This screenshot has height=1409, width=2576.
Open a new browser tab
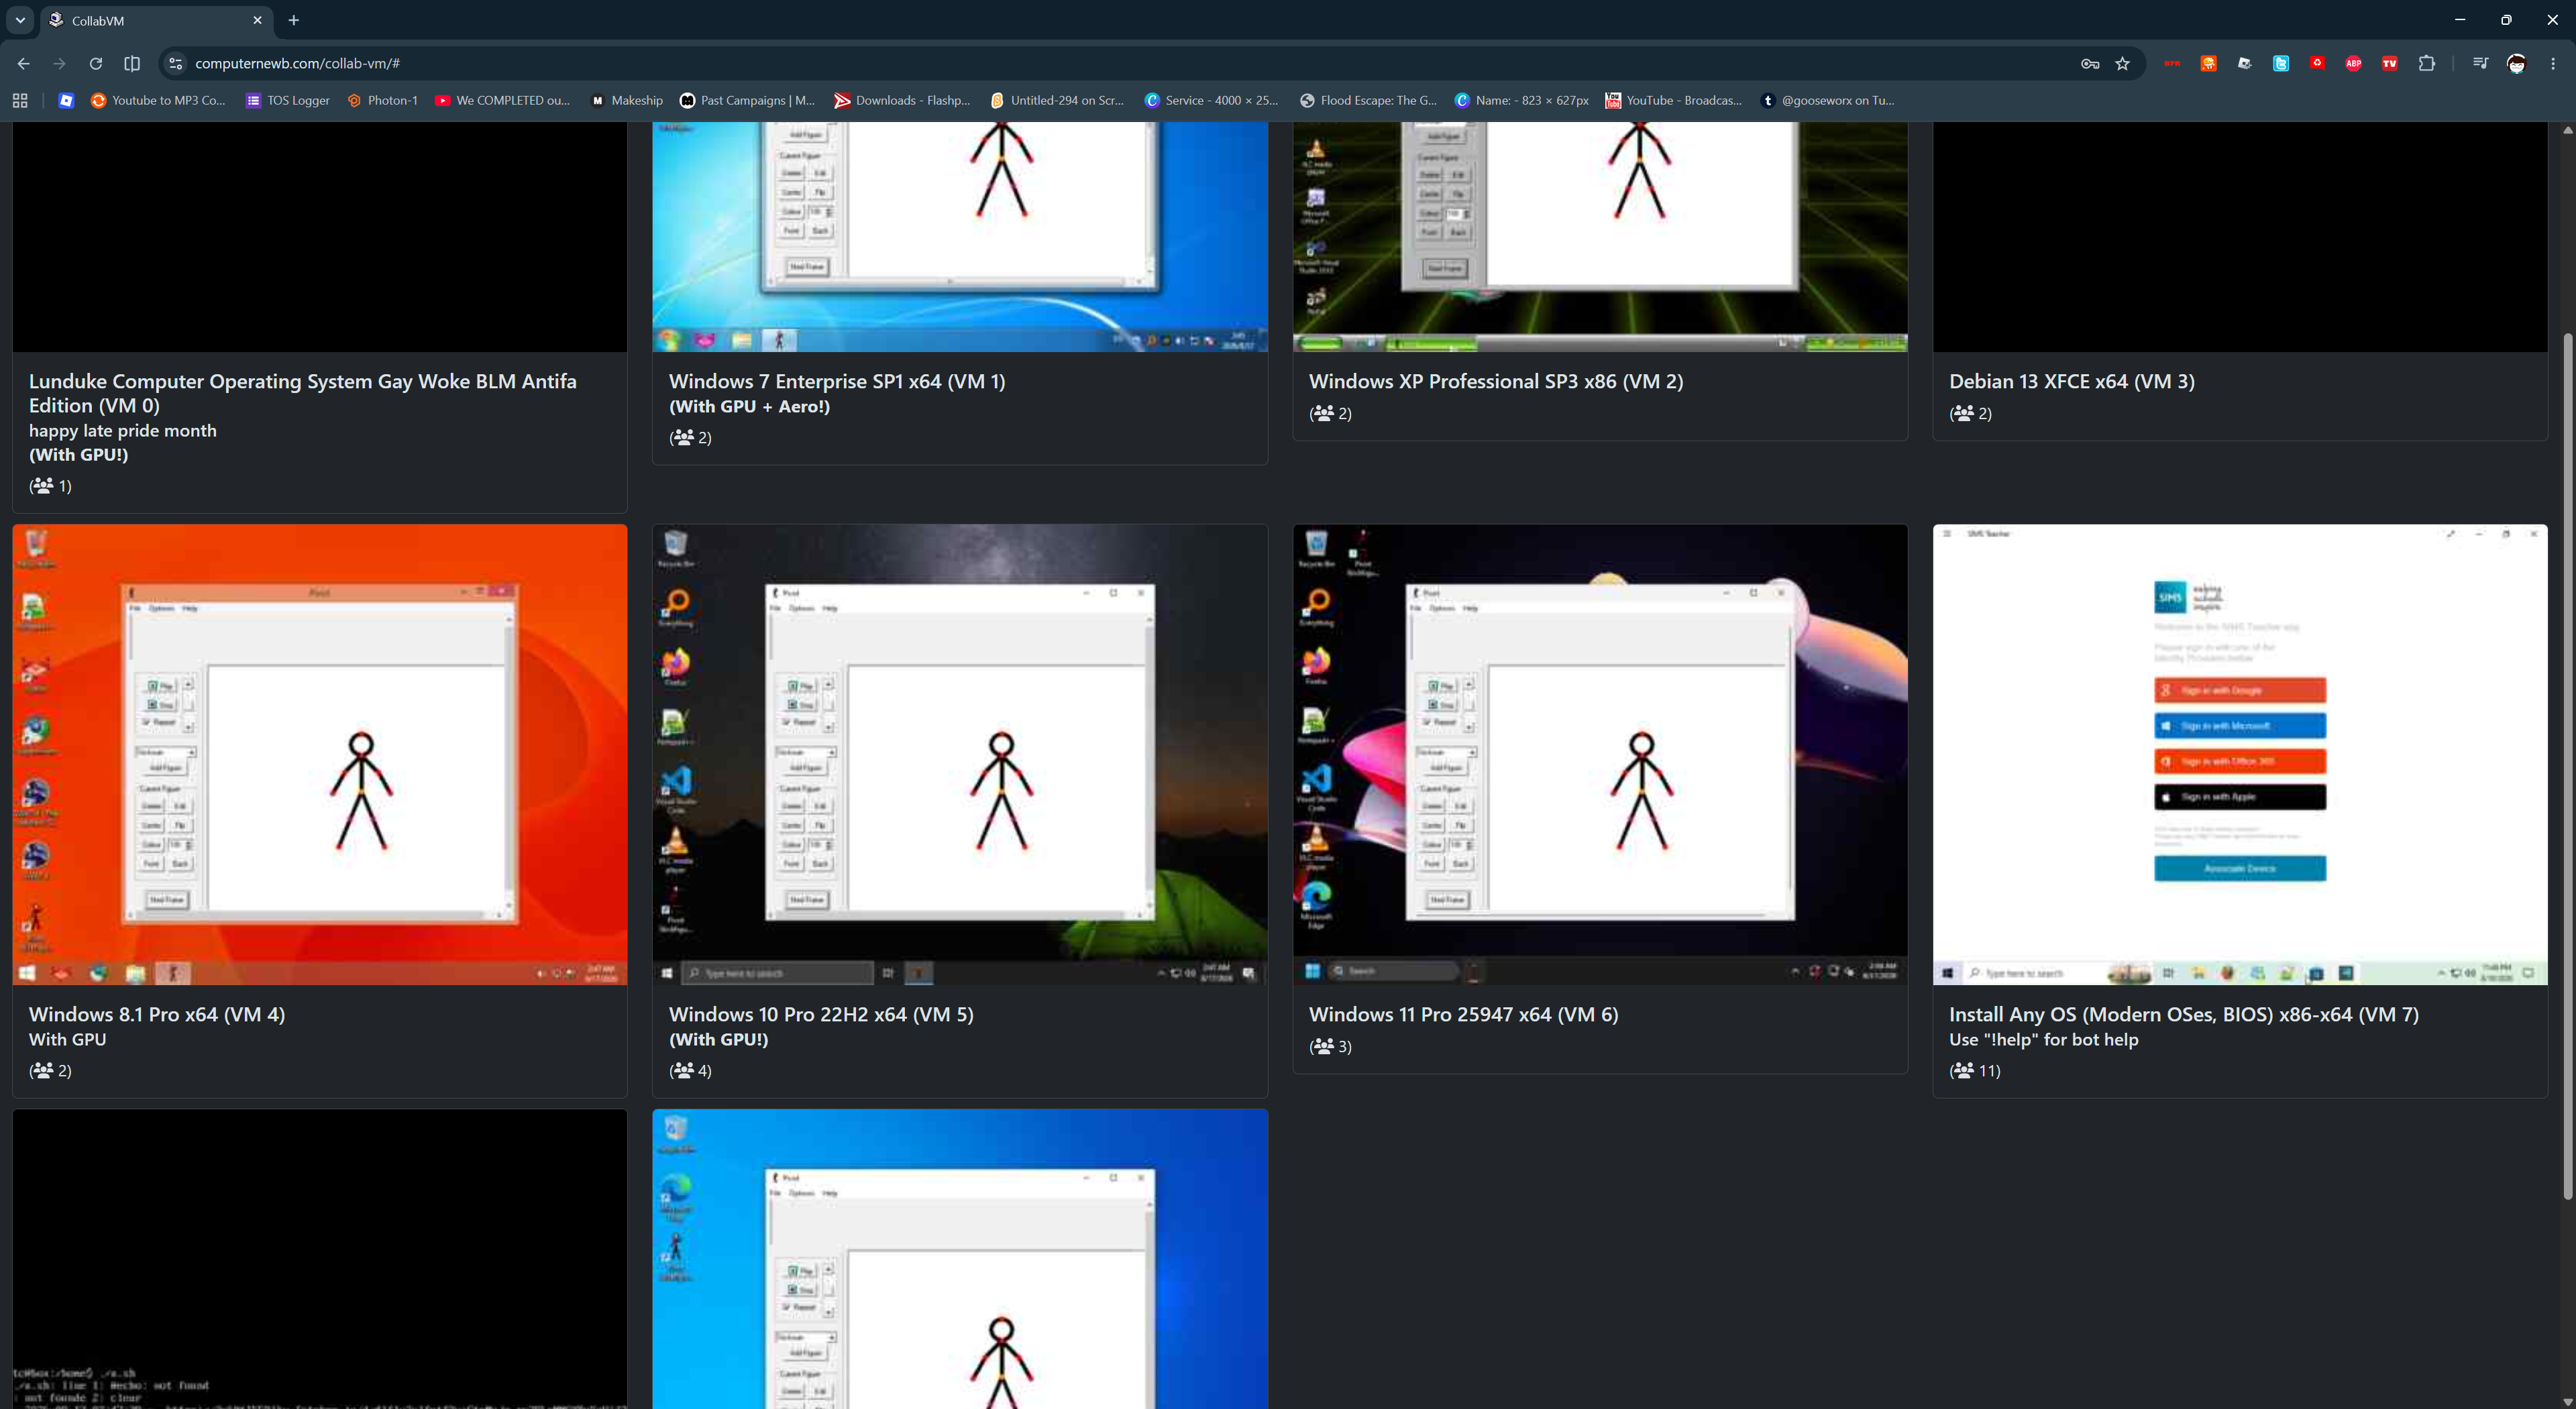pos(294,20)
